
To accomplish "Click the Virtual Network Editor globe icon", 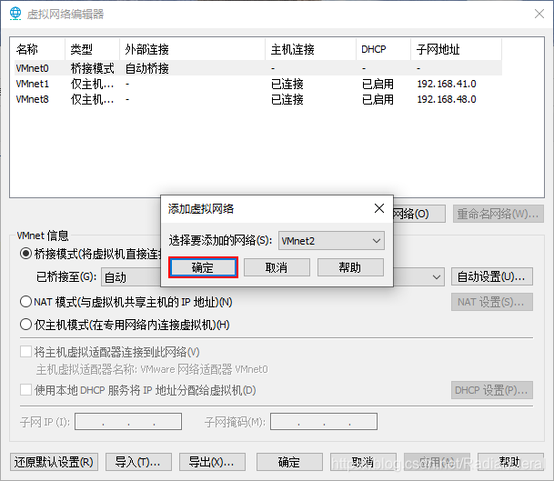I will coord(15,14).
